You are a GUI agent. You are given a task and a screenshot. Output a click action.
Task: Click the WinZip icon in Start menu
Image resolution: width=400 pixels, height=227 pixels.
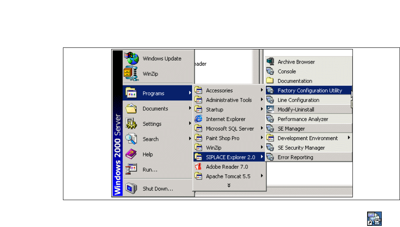pyautogui.click(x=131, y=74)
